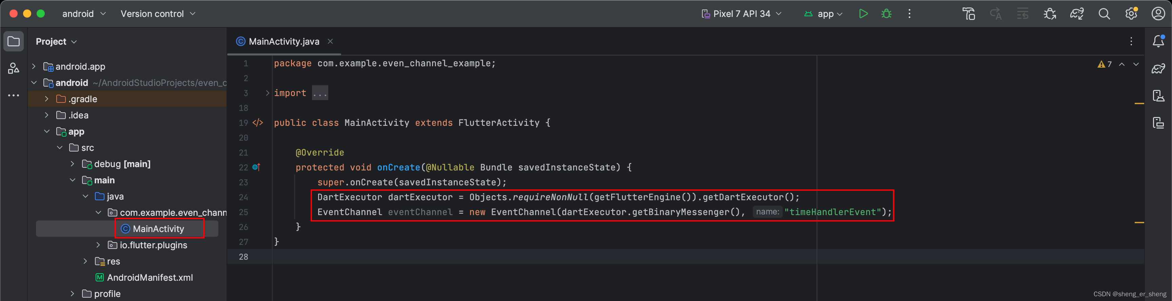Viewport: 1172px width, 301px height.
Task: Select MainActivity in project tree
Action: pyautogui.click(x=158, y=229)
